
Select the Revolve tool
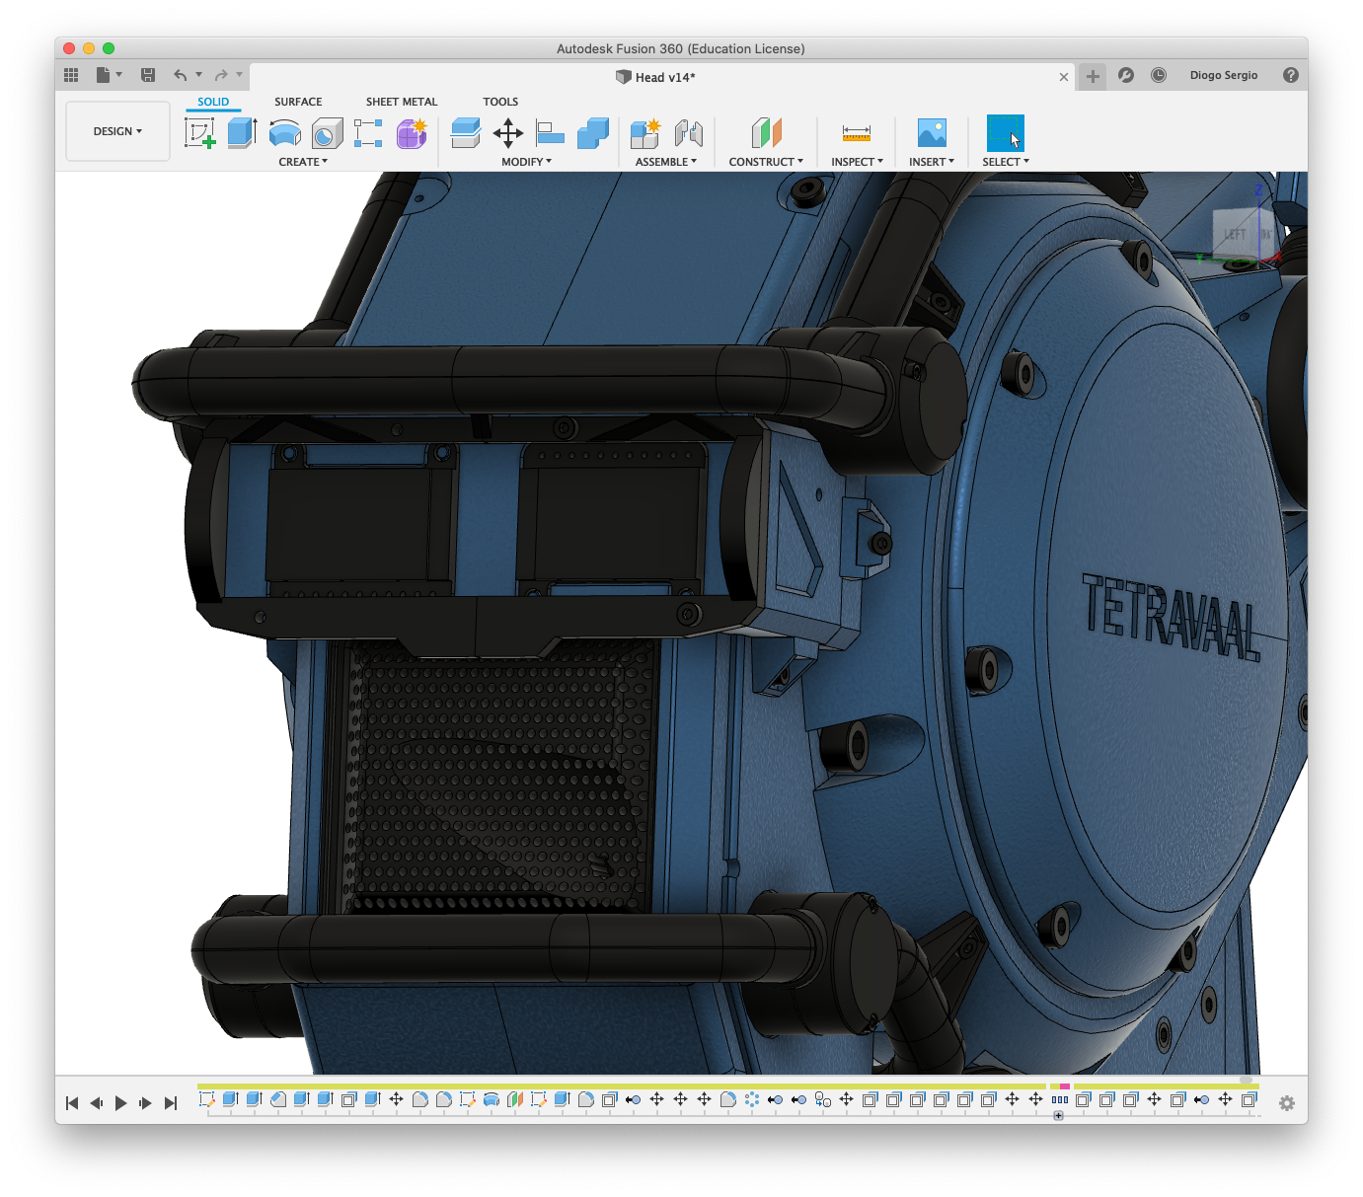[285, 132]
